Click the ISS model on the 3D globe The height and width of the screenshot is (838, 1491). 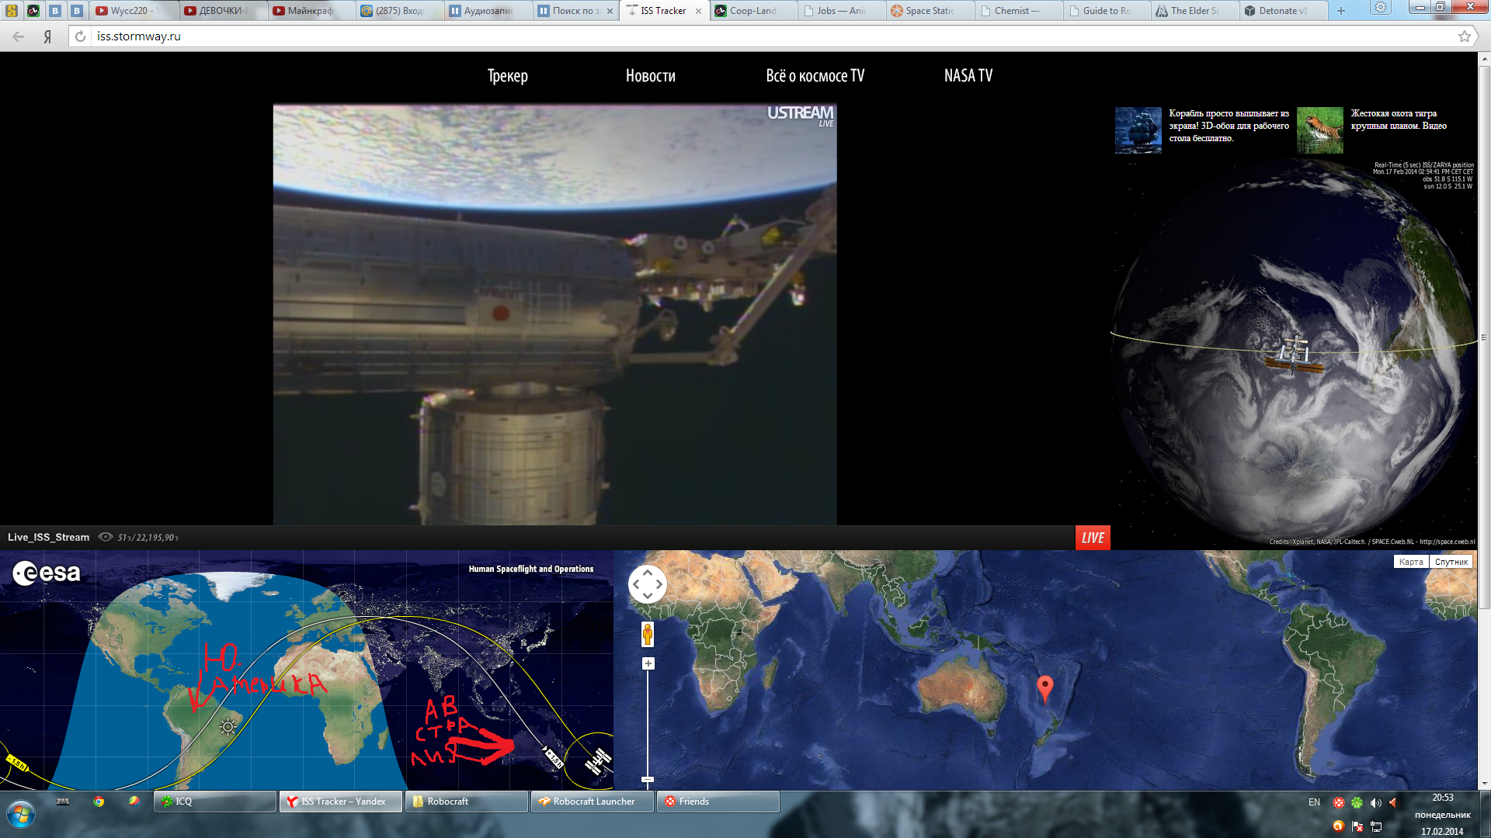(x=1295, y=356)
